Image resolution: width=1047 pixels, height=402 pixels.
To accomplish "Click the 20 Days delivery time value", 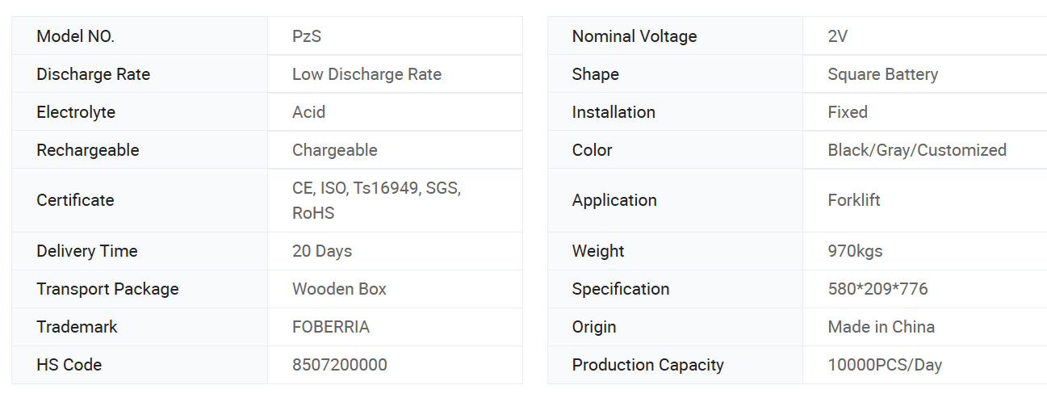I will point(322,251).
